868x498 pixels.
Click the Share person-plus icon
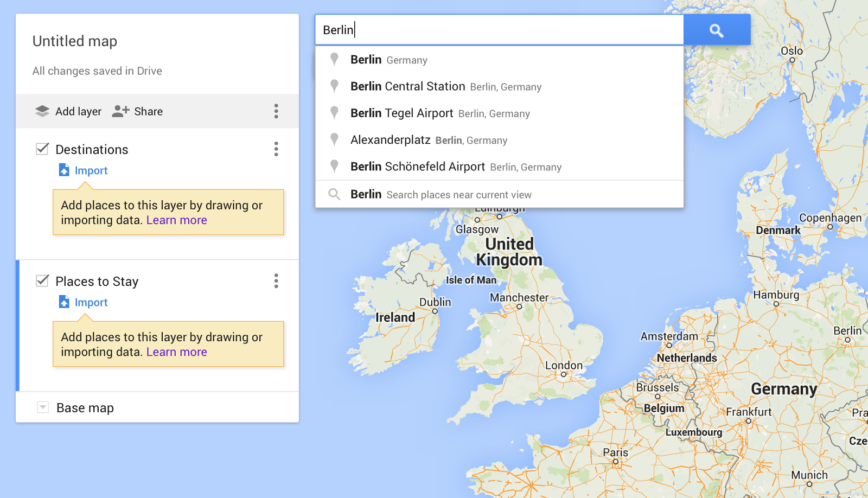point(120,111)
